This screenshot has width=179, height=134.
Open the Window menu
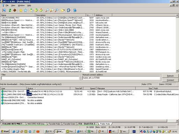(x=21, y=6)
